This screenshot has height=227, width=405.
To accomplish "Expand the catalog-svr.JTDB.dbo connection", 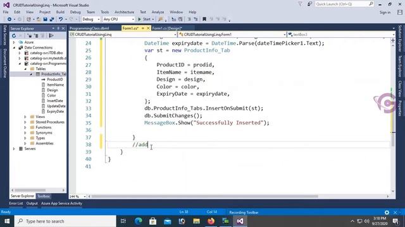I will point(20,53).
